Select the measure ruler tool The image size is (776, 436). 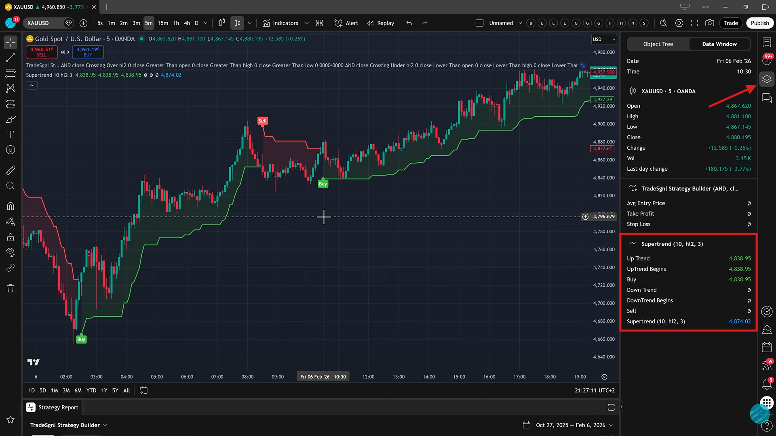(10, 170)
